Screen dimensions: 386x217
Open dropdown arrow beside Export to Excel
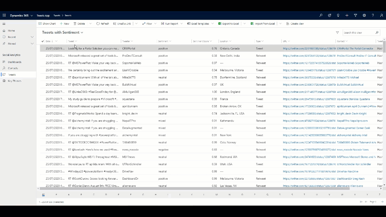(245, 24)
